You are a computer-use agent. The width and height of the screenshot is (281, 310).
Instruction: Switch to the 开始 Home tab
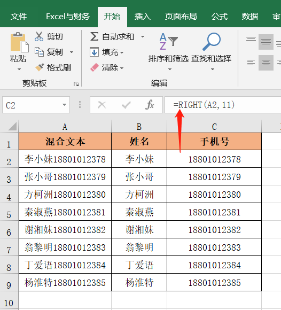112,17
